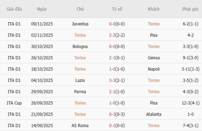Click the "Phạt góc" column header
Screen dimensions: 202x131
[x=191, y=9]
